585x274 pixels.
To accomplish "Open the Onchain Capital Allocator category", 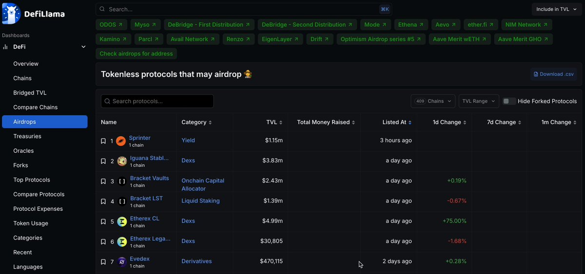I will pos(203,184).
